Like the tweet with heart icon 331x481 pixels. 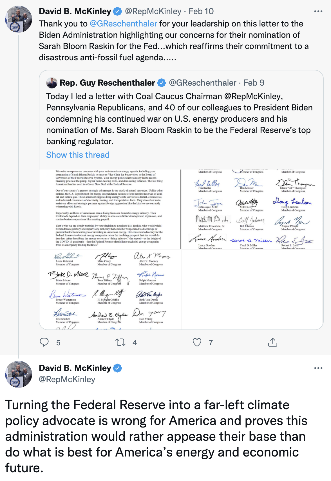197,342
